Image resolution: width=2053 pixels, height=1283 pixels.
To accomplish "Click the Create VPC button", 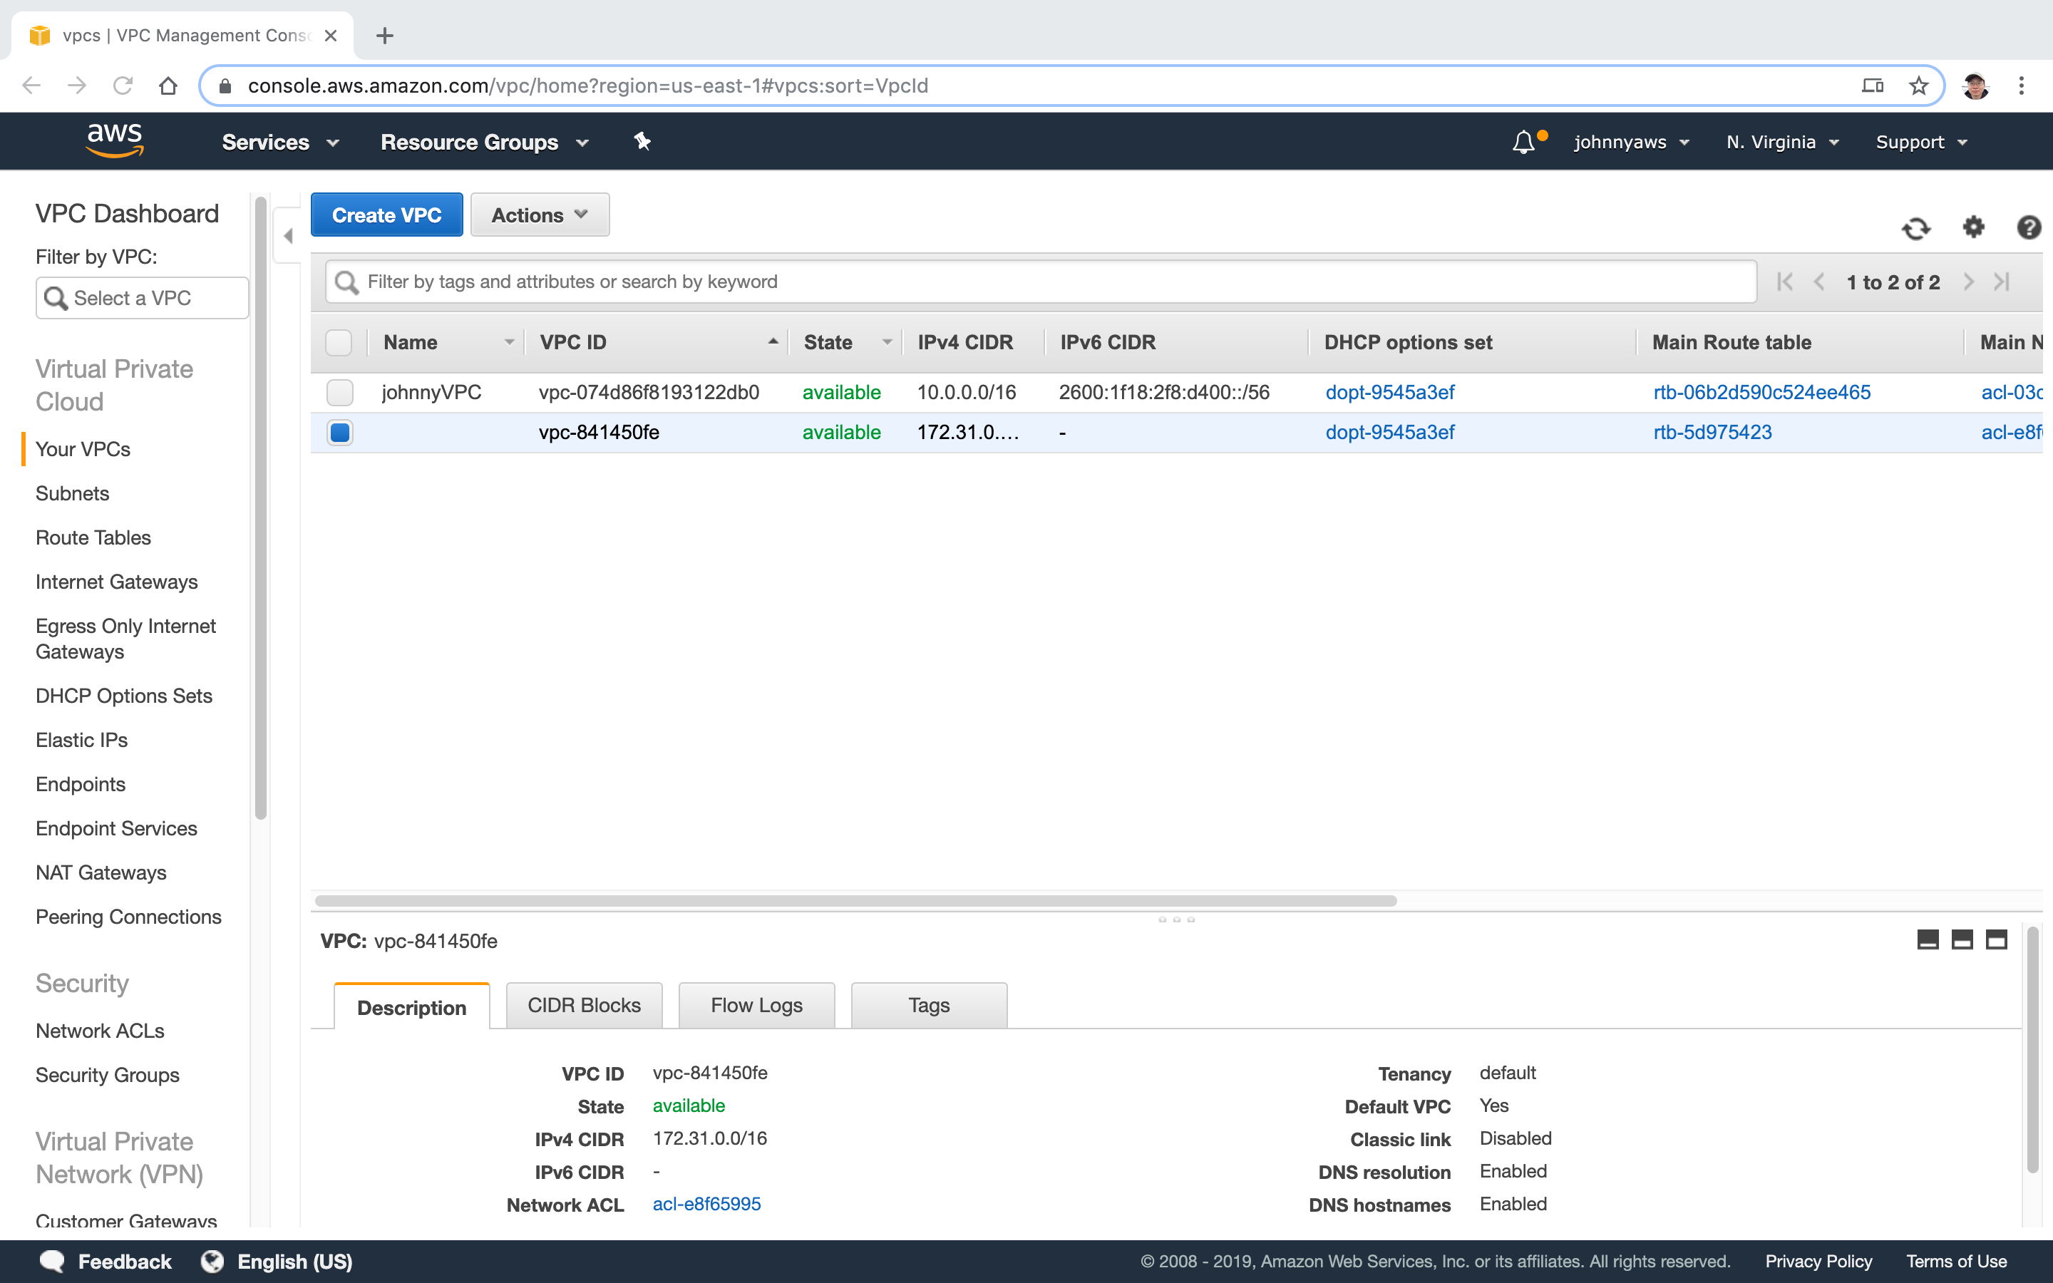I will point(387,215).
